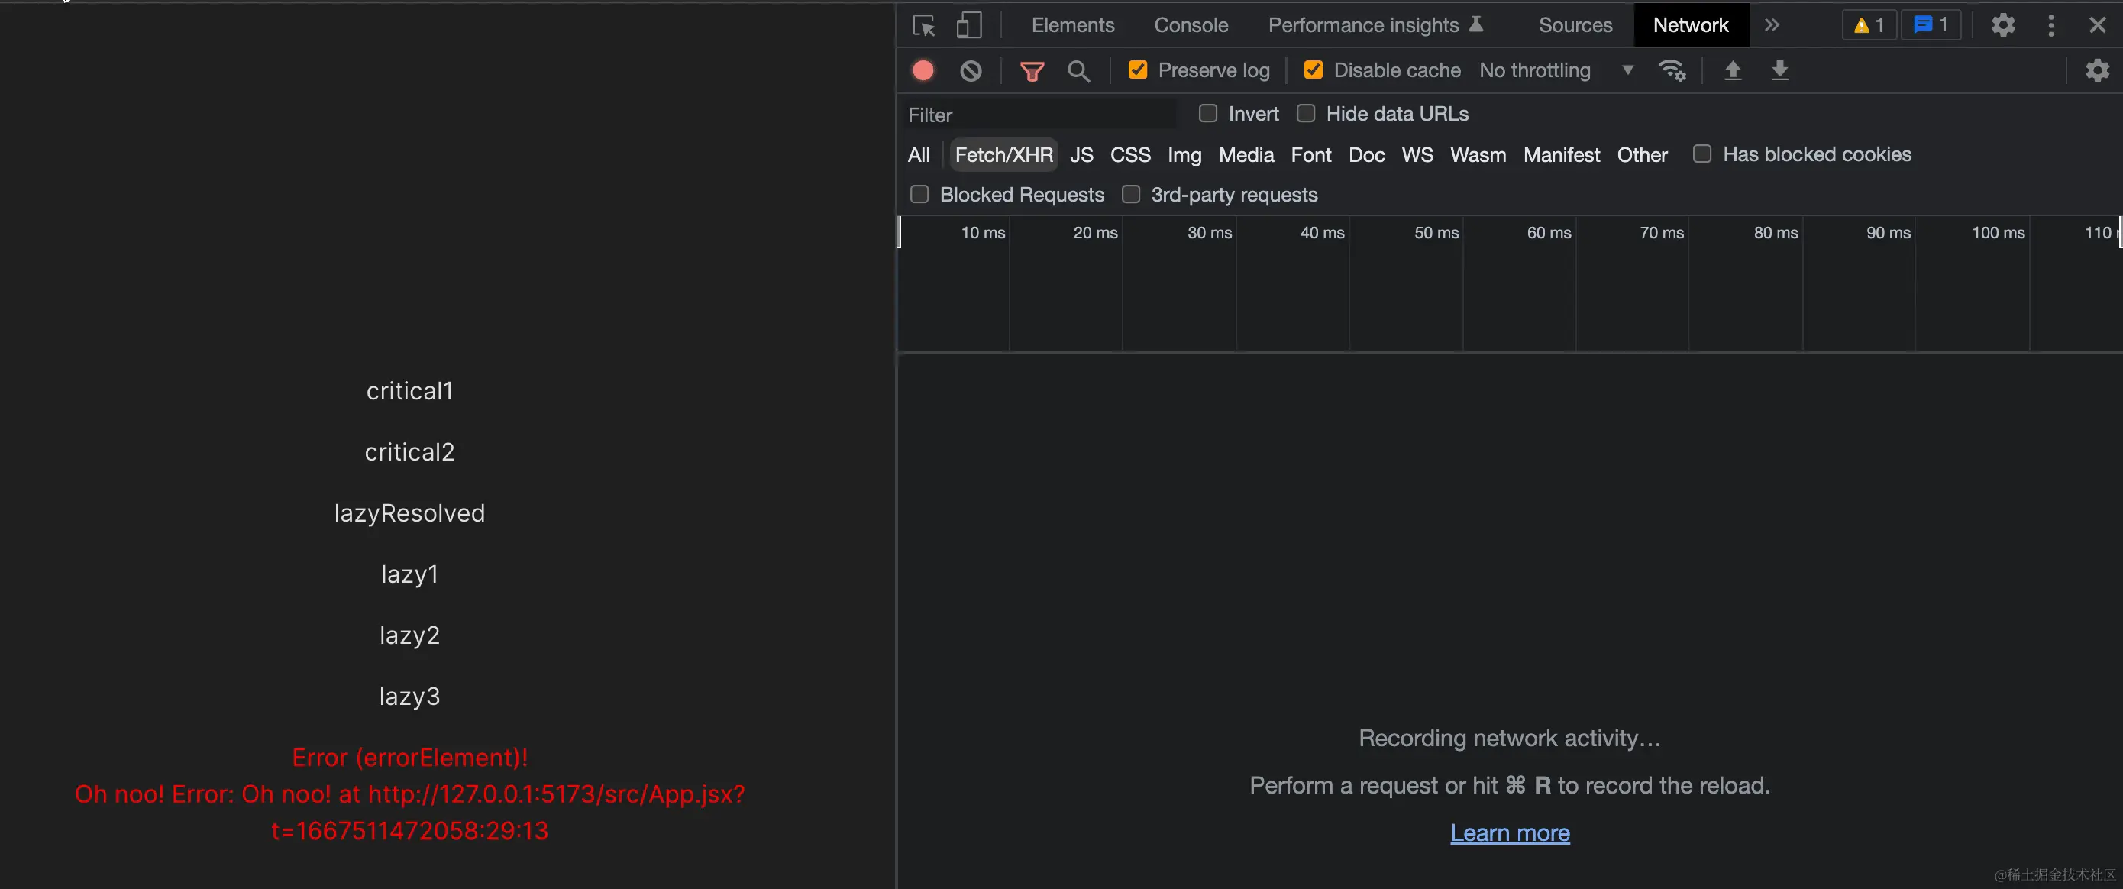2123x889 pixels.
Task: Enable Hide data URLs checkbox
Action: click(1305, 114)
